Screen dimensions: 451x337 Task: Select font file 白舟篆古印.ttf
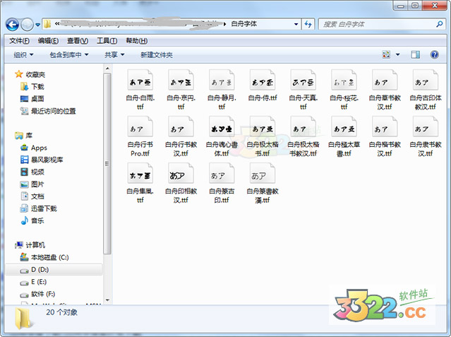point(222,183)
